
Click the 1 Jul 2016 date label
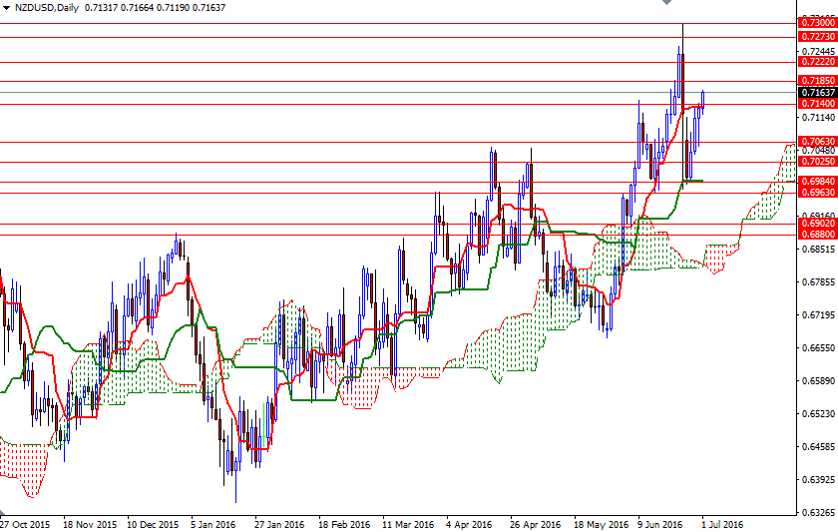coord(720,523)
